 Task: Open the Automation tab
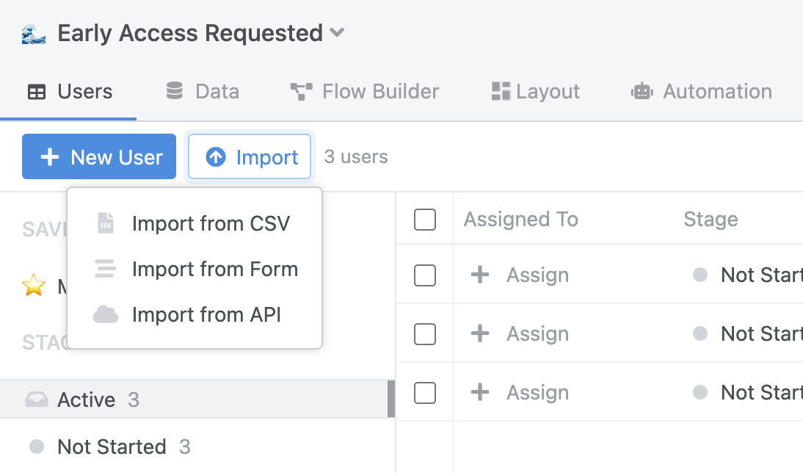(x=701, y=92)
